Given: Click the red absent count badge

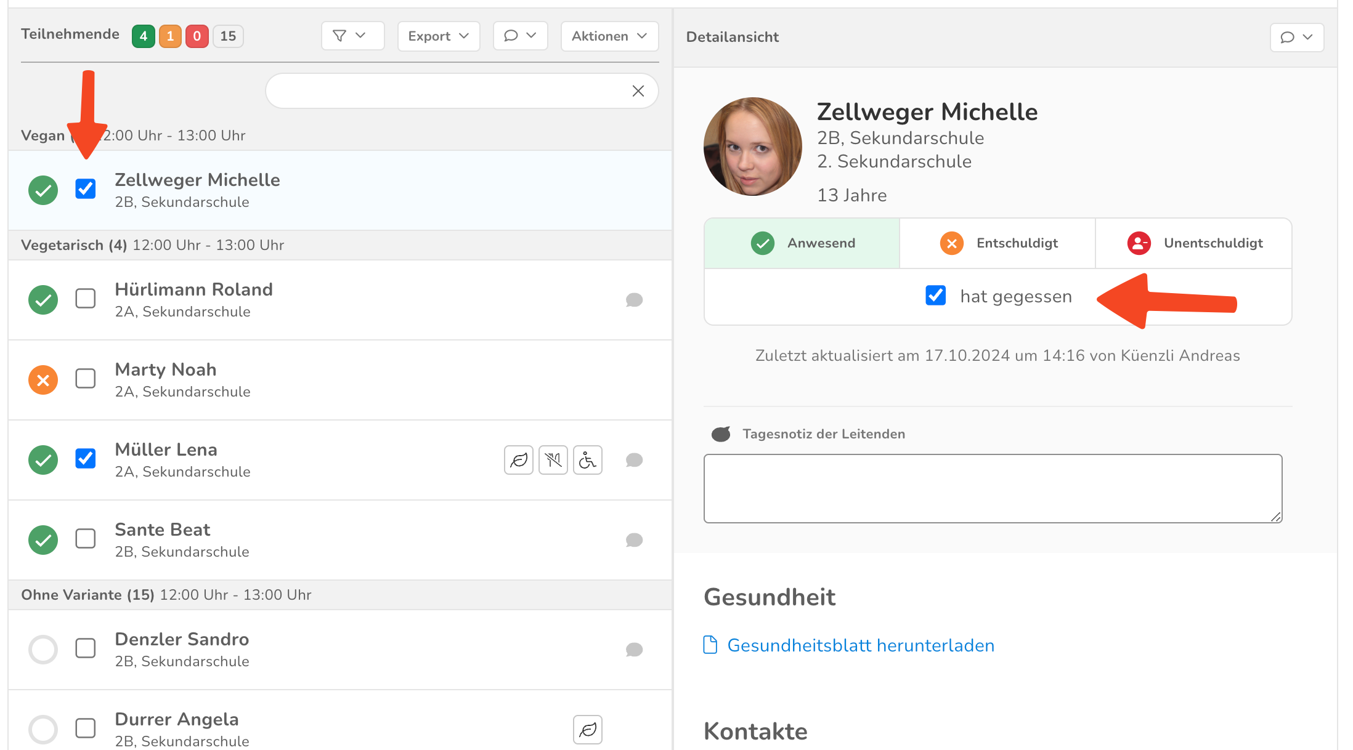Looking at the screenshot, I should click(x=197, y=36).
